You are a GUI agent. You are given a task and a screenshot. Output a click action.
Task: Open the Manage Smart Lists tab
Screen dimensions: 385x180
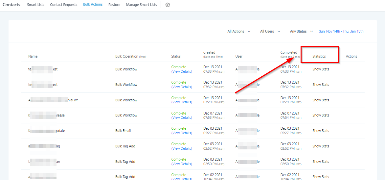click(x=141, y=5)
